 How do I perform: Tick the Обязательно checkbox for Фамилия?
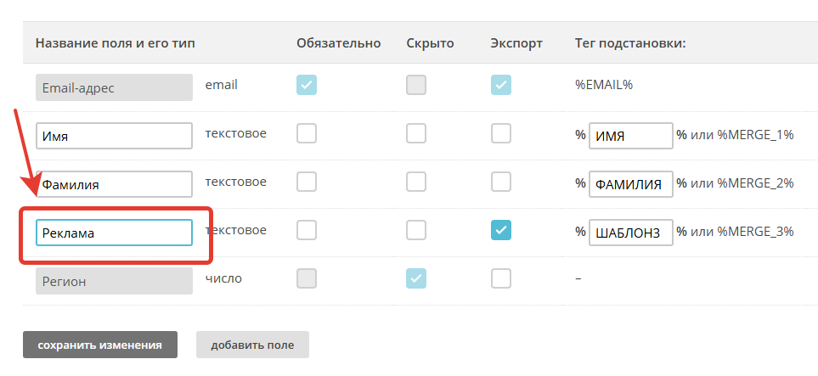point(307,182)
